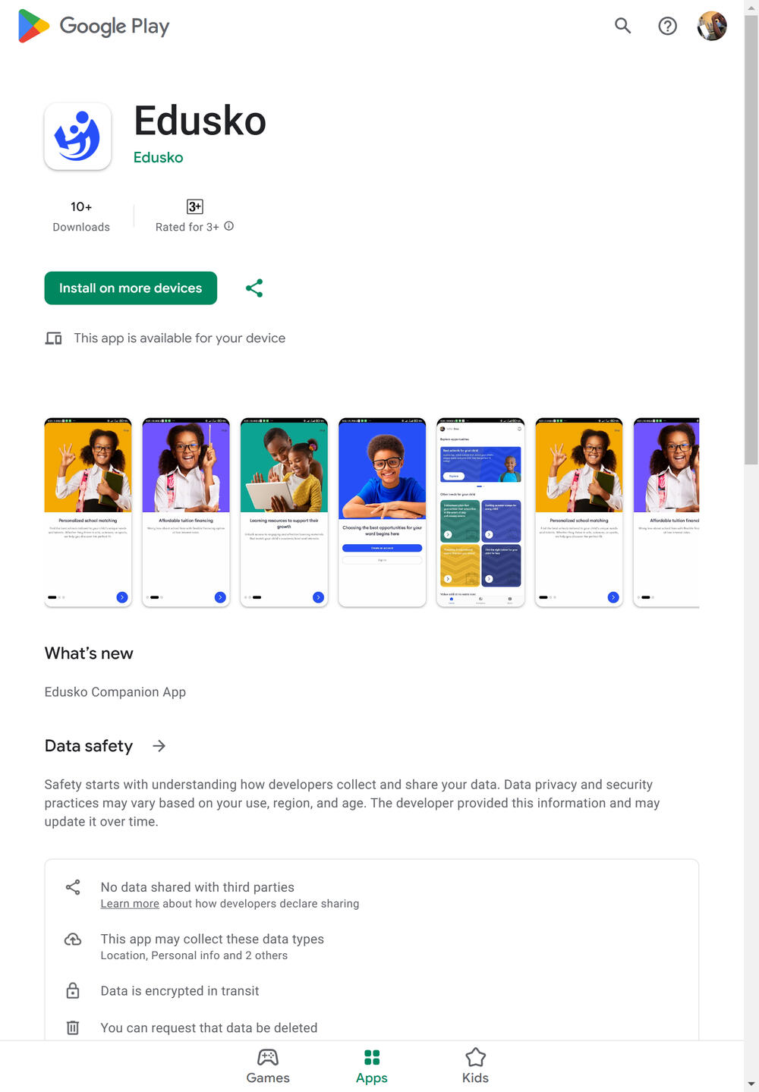Follow the Learn more sharing link
The height and width of the screenshot is (1092, 759).
point(130,904)
